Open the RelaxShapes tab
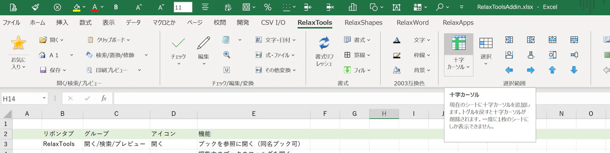Image resolution: width=610 pixels, height=153 pixels. [363, 23]
